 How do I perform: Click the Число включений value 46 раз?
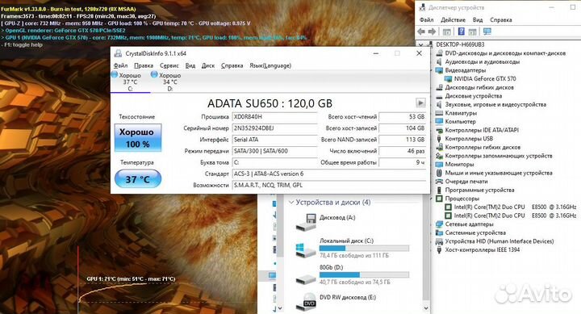403,151
